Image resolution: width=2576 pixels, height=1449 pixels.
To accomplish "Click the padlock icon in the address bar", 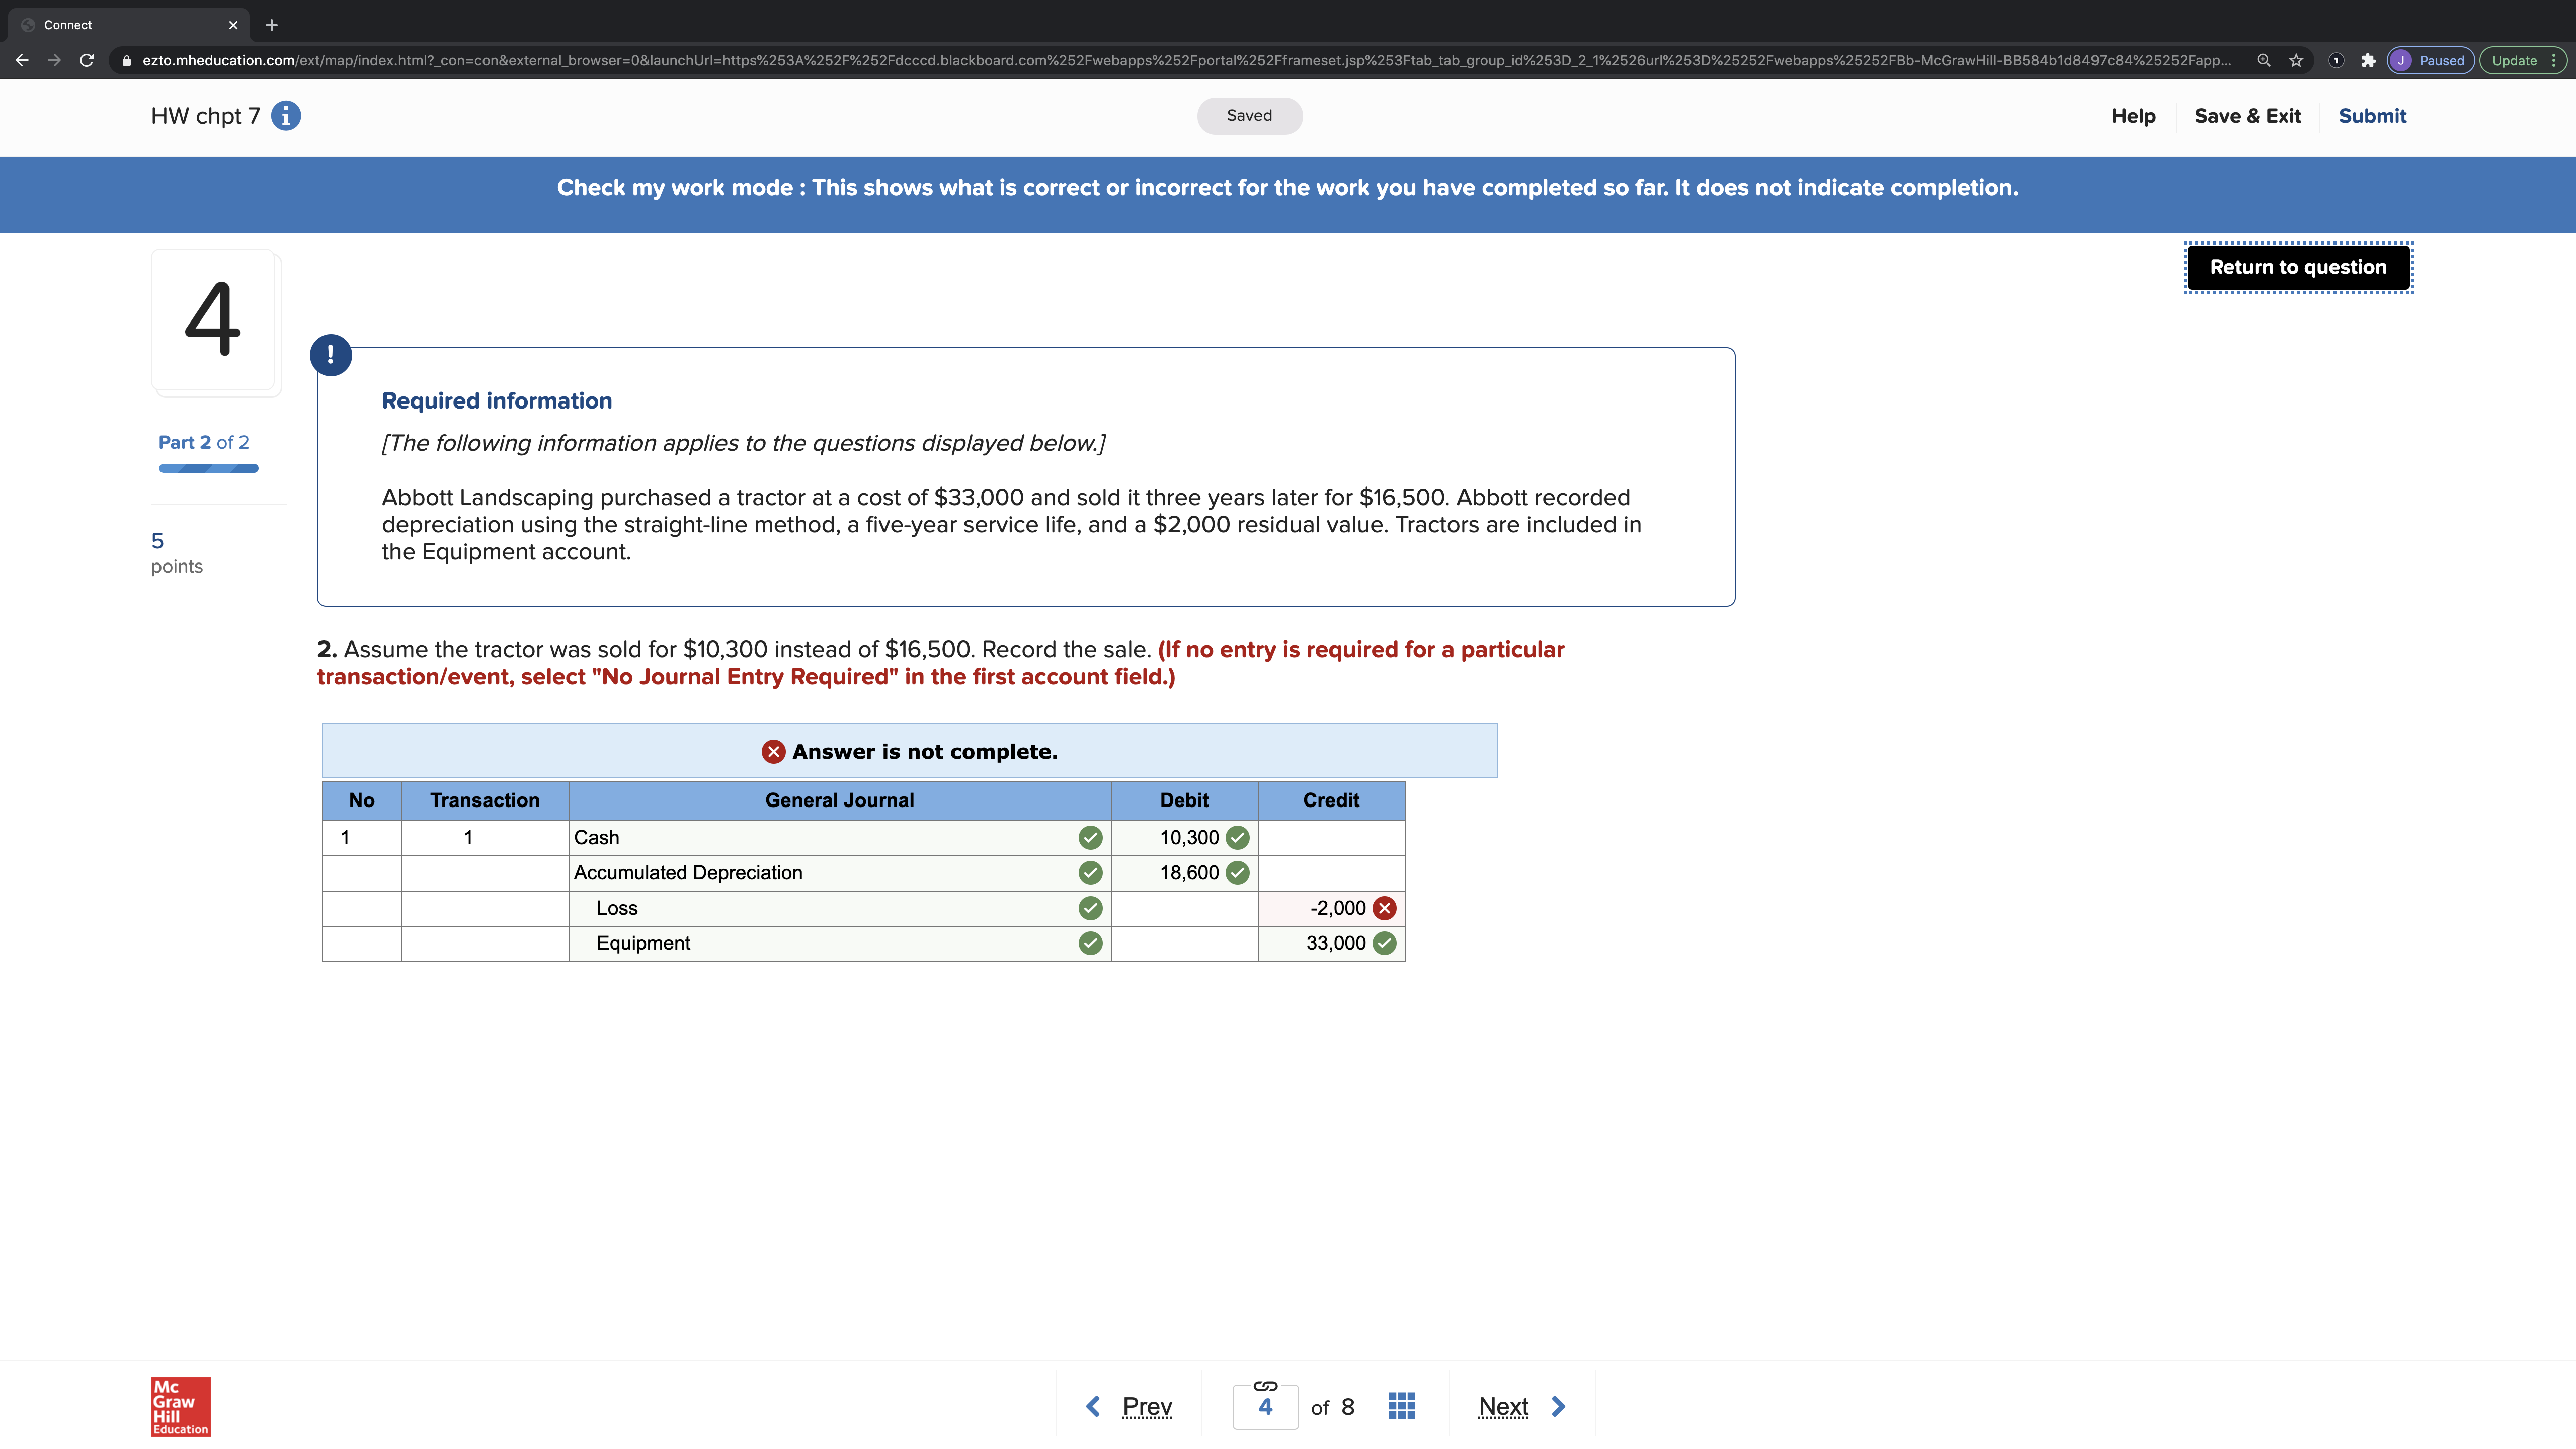I will (x=126, y=60).
